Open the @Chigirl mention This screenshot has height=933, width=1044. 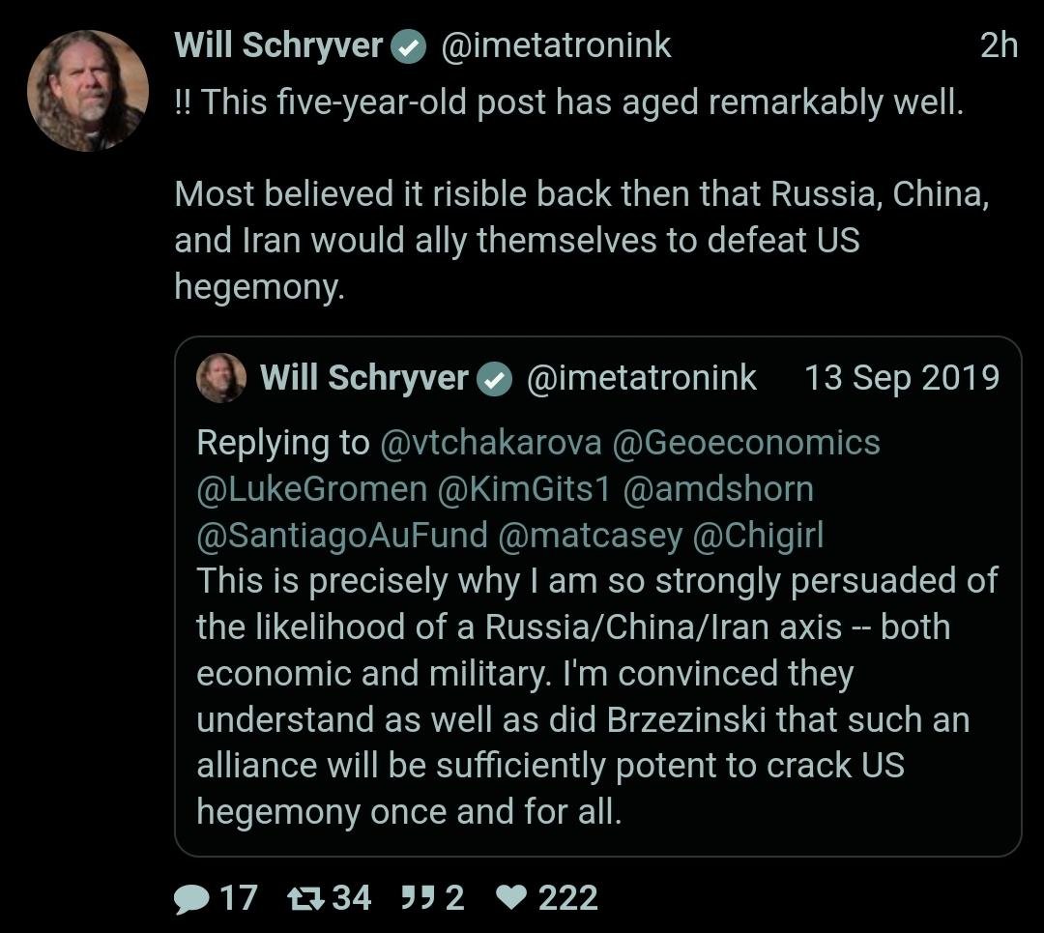tap(758, 535)
